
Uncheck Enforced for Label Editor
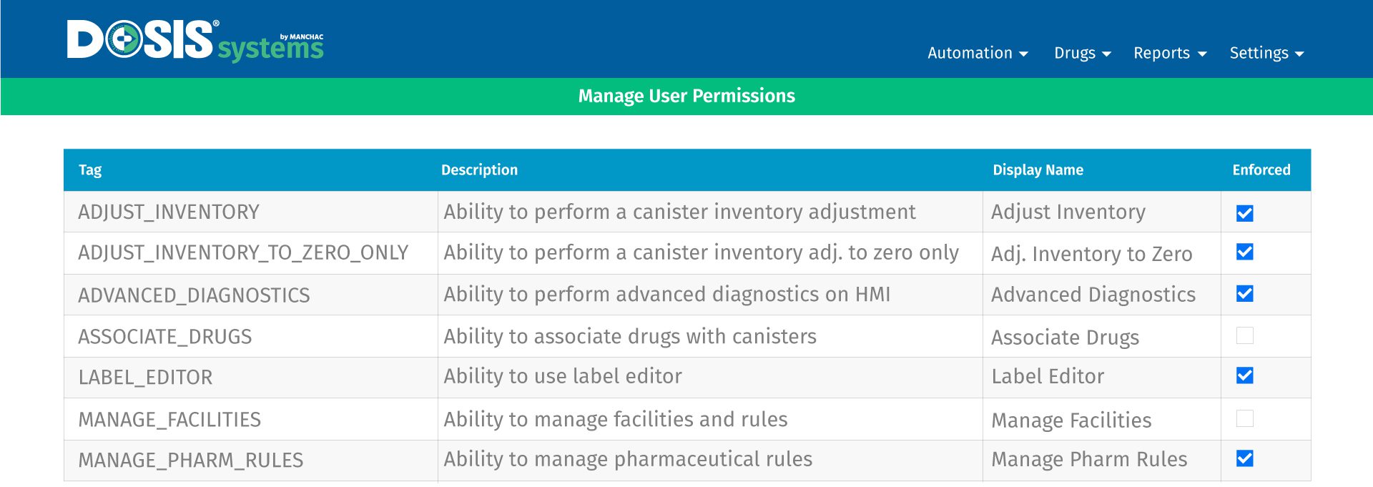coord(1245,375)
